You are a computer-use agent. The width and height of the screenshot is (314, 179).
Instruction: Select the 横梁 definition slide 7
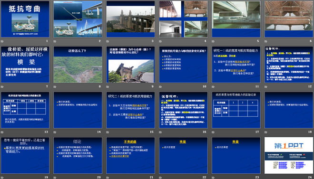click(25, 65)
